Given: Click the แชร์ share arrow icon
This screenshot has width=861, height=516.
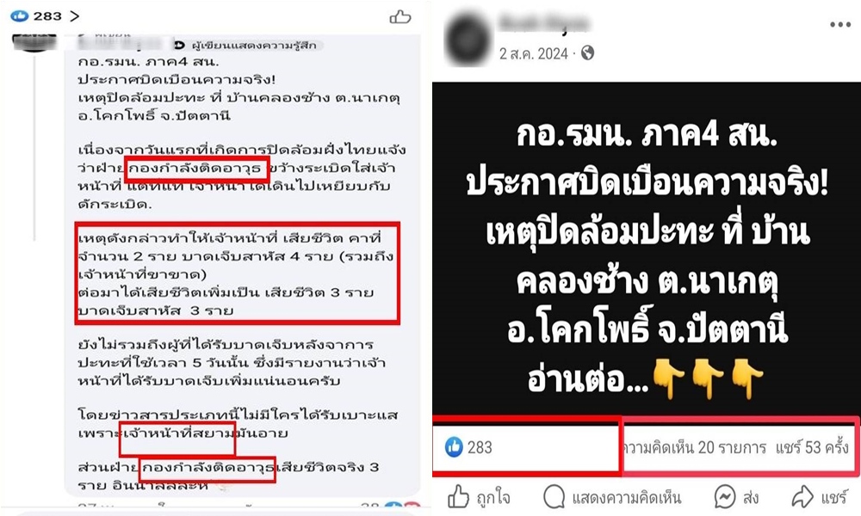Looking at the screenshot, I should [x=802, y=497].
